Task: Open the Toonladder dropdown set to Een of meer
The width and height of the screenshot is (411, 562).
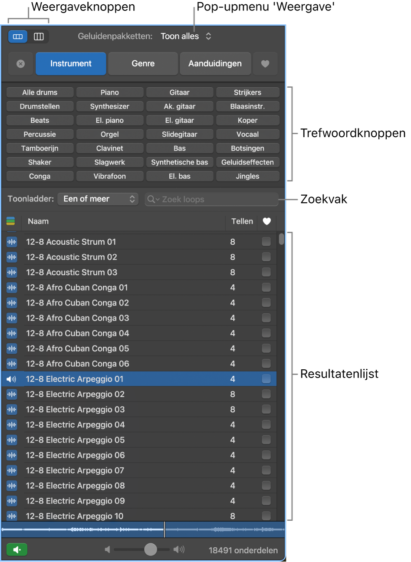Action: click(98, 199)
